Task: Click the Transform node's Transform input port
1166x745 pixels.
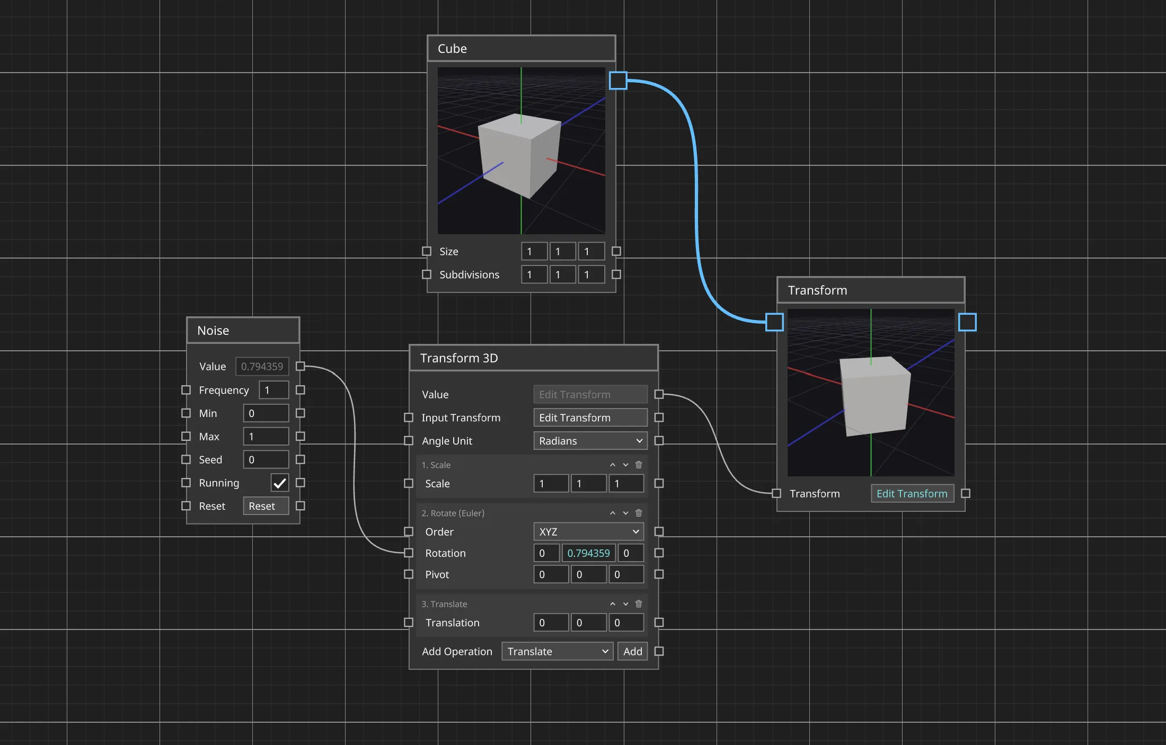Action: pos(776,493)
